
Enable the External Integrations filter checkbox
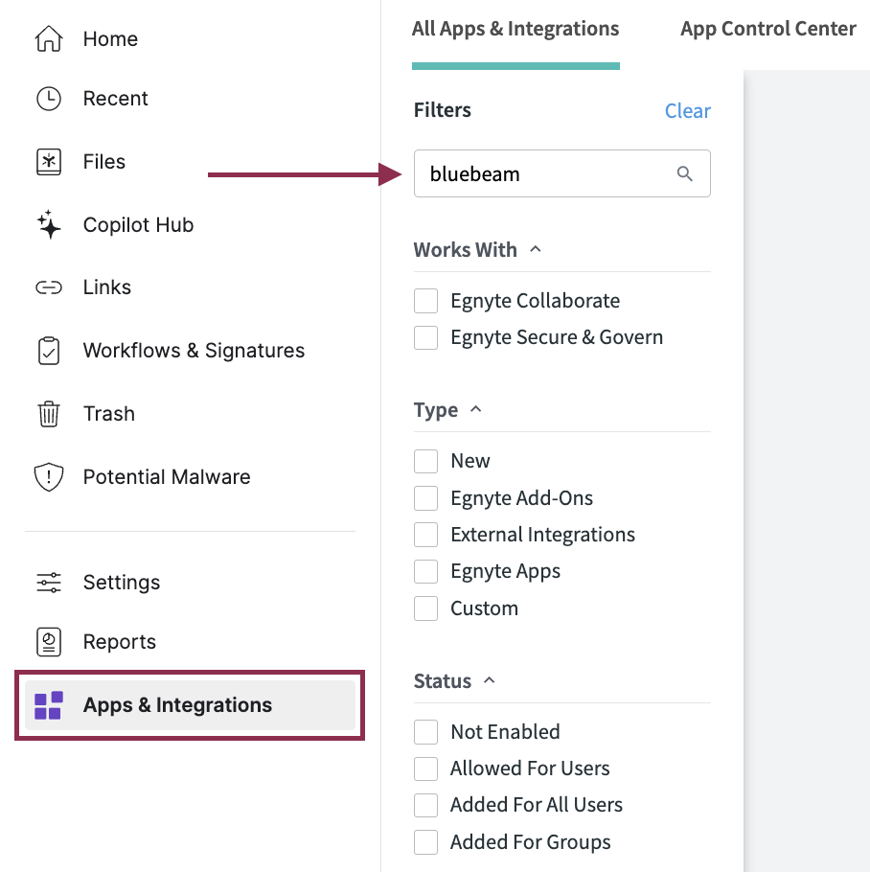coord(425,535)
